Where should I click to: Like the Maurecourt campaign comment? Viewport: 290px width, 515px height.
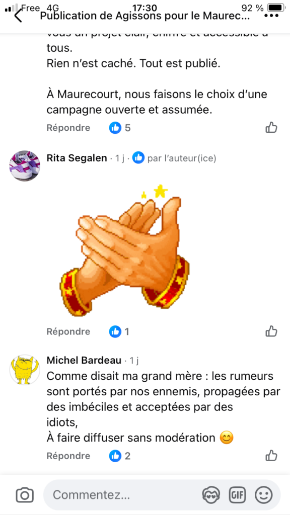tap(271, 127)
